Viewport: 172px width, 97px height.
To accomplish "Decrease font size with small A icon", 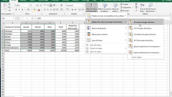I will [41, 5].
